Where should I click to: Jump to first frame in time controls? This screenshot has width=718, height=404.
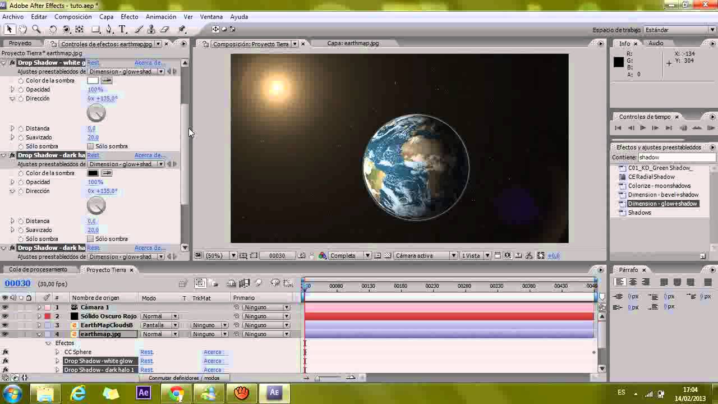(618, 128)
